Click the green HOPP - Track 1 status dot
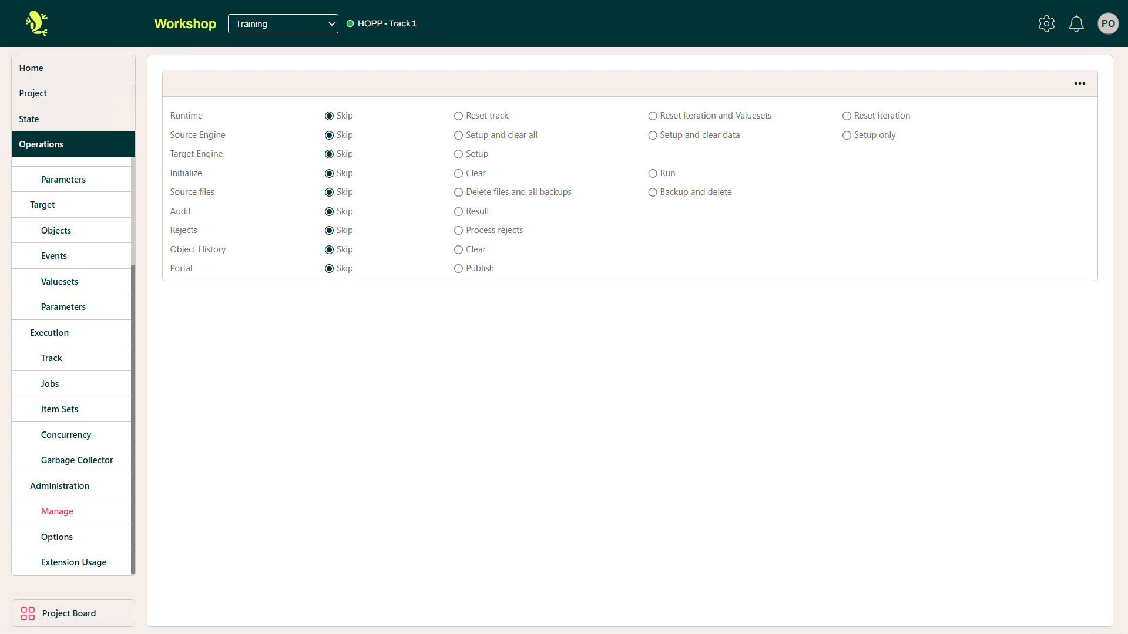1128x634 pixels. point(351,23)
